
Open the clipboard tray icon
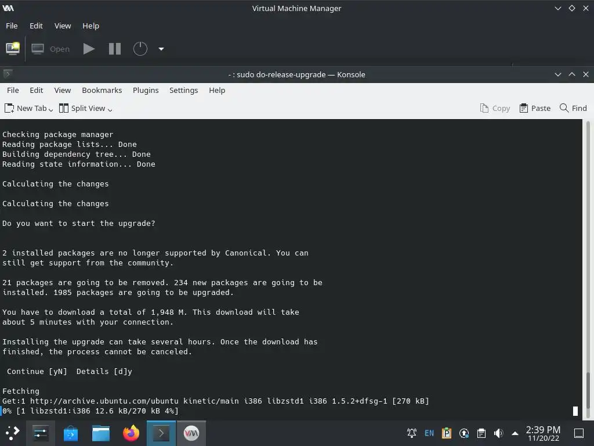point(481,433)
